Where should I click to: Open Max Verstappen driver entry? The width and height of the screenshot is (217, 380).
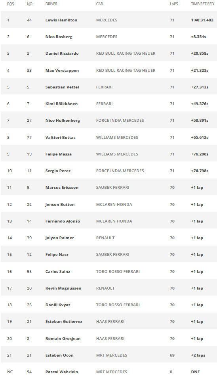pos(62,71)
